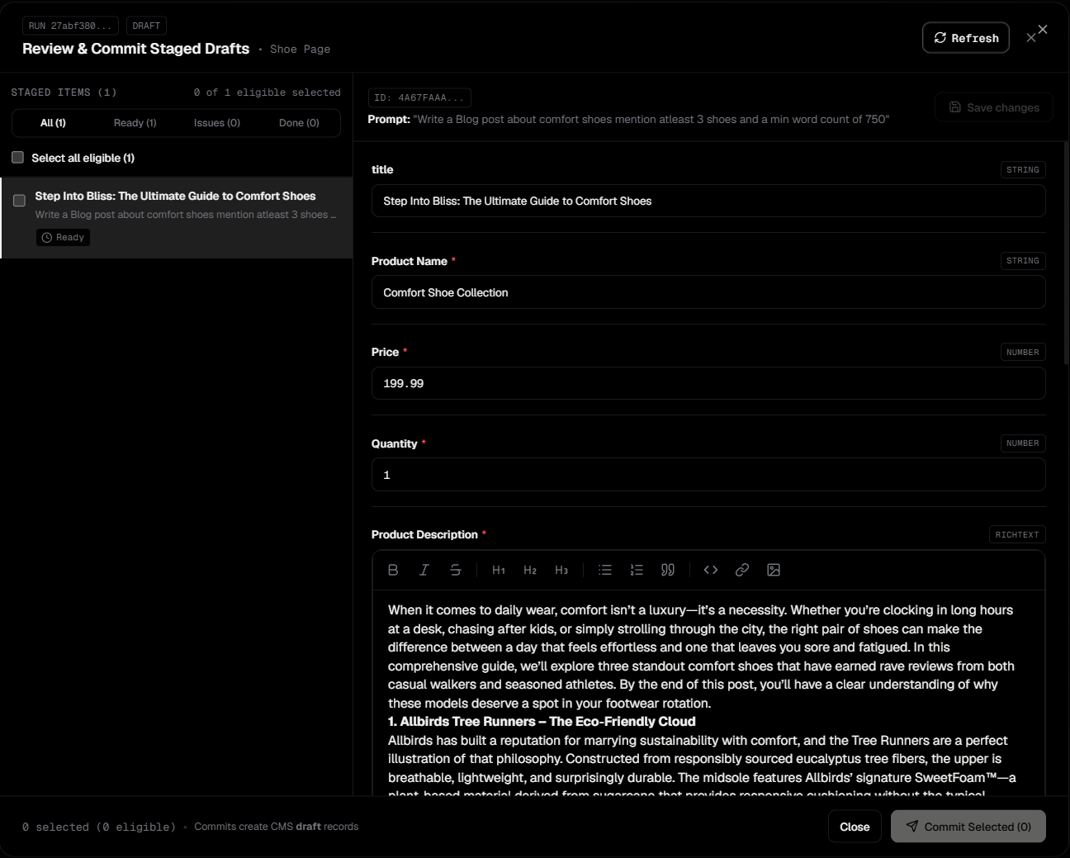Screen dimensions: 1070x858
Task: Click the '0 selected (0 eligible)' status text
Action: [99, 827]
